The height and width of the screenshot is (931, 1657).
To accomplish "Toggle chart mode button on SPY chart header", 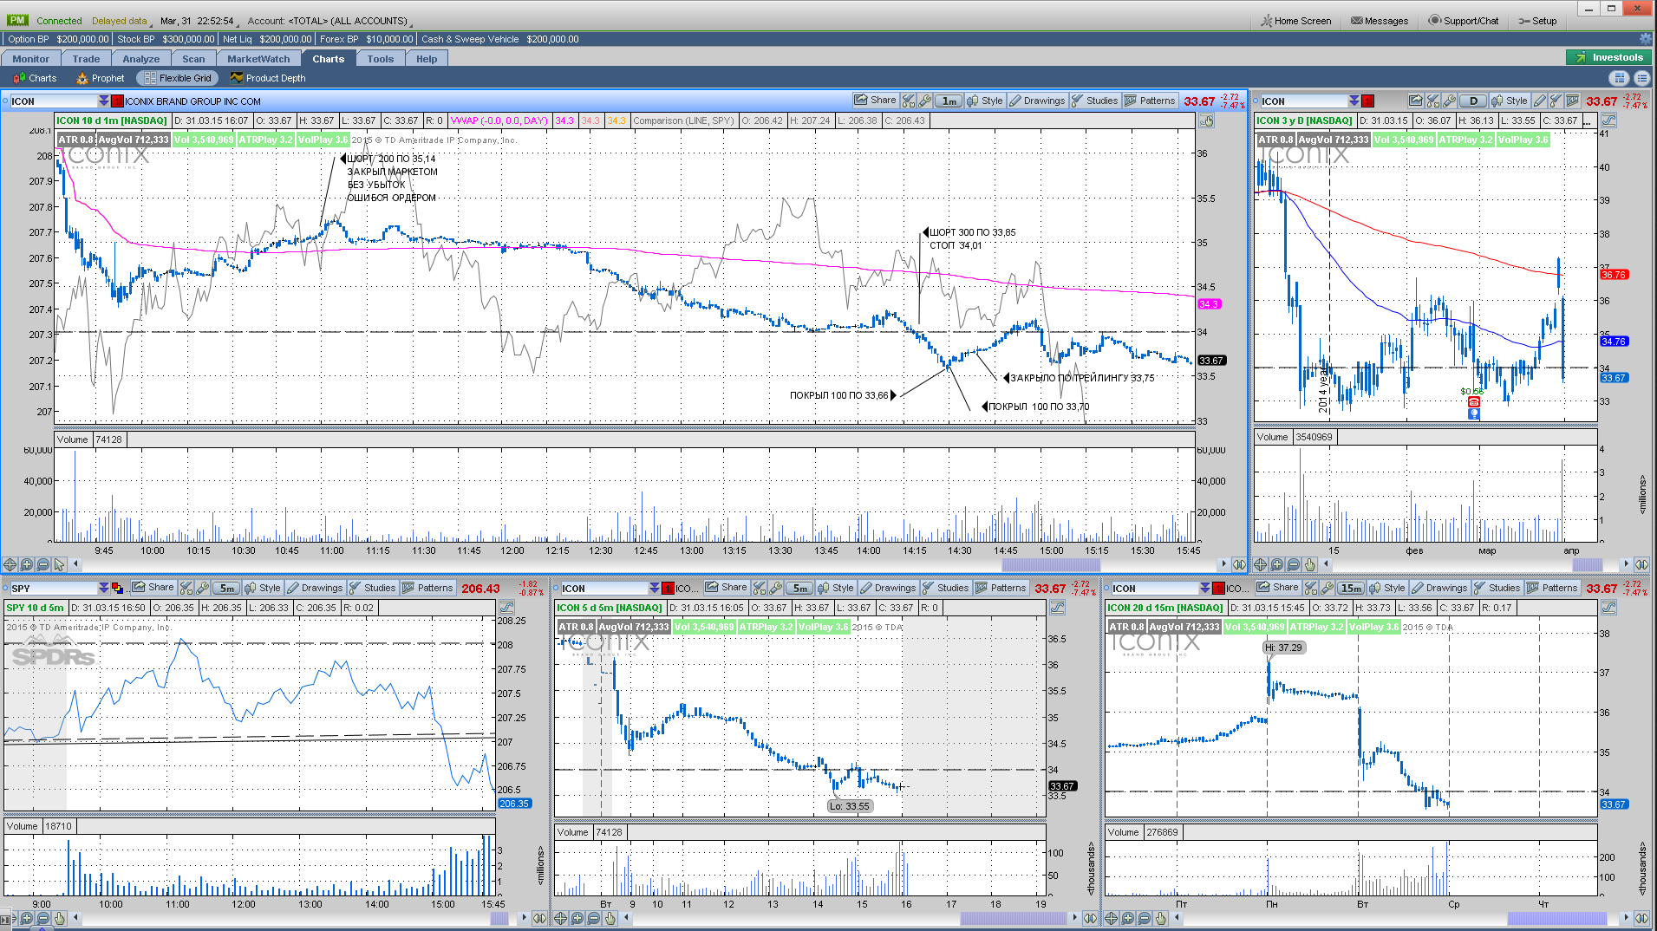I will point(506,608).
